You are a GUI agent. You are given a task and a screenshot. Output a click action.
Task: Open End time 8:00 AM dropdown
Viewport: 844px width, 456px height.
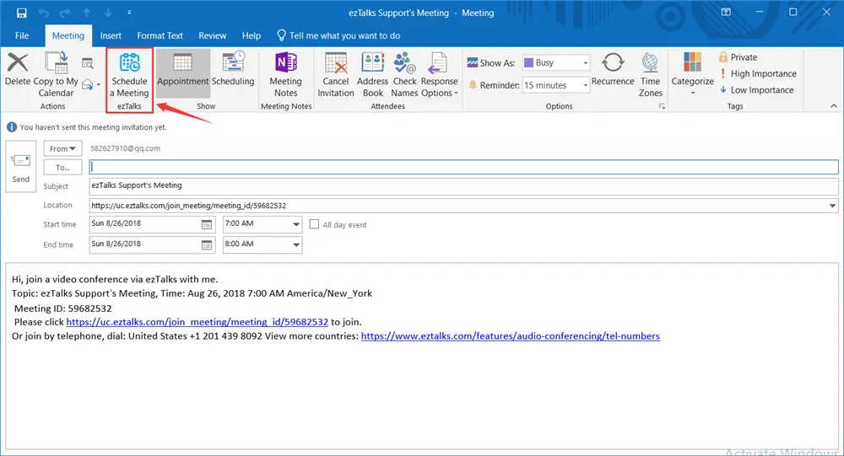(296, 244)
